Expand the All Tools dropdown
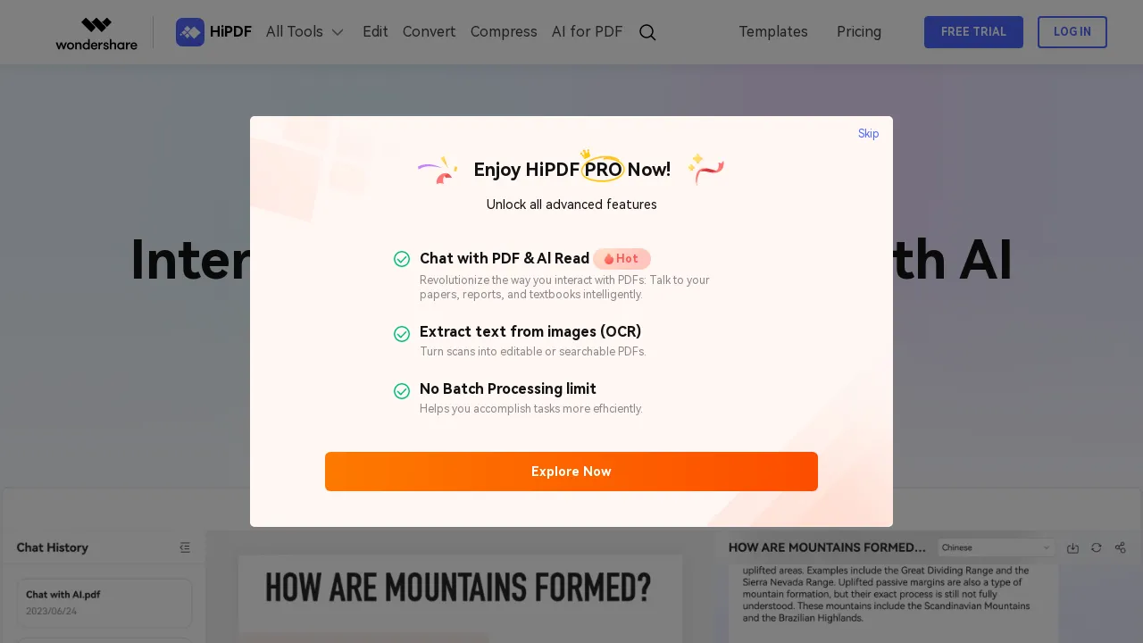This screenshot has height=643, width=1143. tap(305, 31)
